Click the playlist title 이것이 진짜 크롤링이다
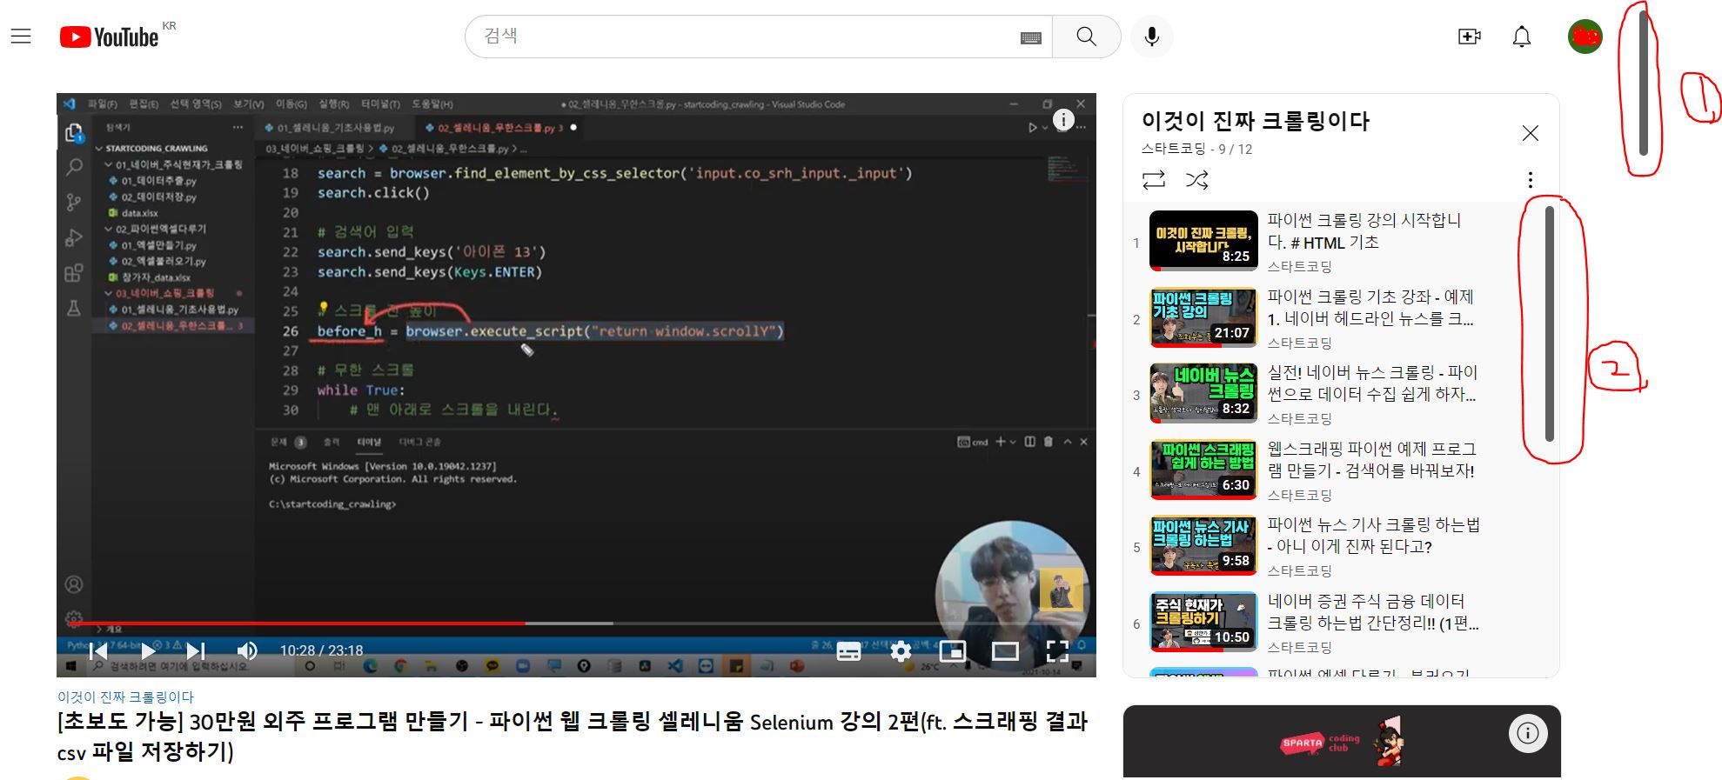 click(1256, 121)
